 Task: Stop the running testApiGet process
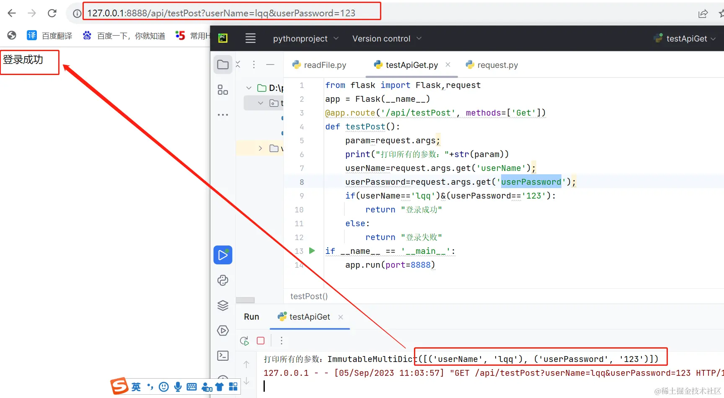261,341
